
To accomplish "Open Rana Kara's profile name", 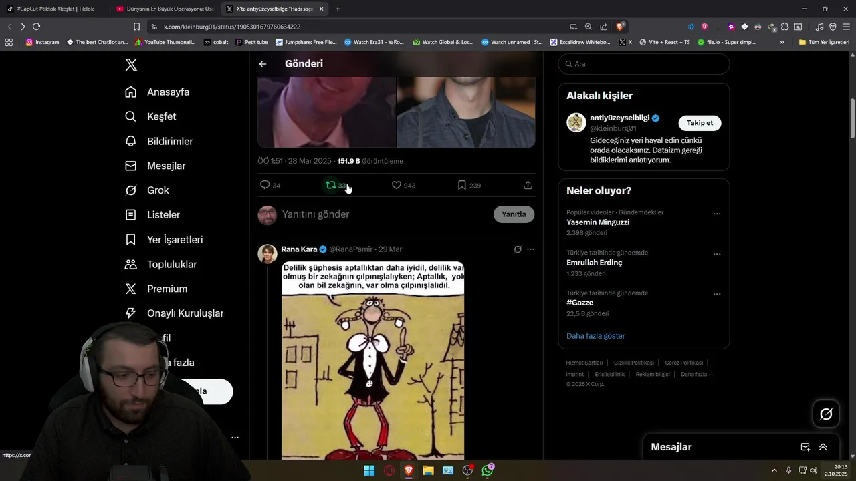I will tap(299, 249).
